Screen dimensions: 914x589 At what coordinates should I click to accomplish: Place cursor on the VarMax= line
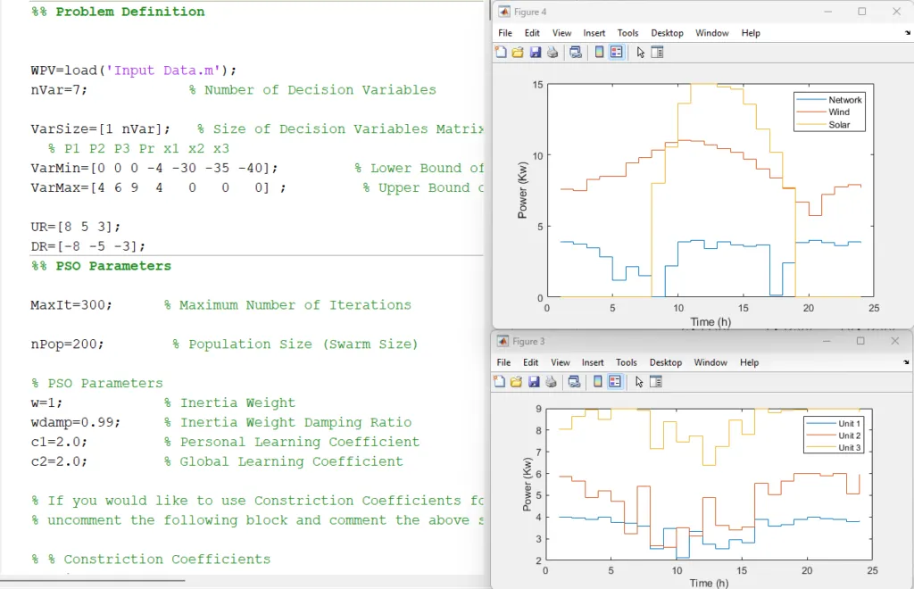click(159, 187)
